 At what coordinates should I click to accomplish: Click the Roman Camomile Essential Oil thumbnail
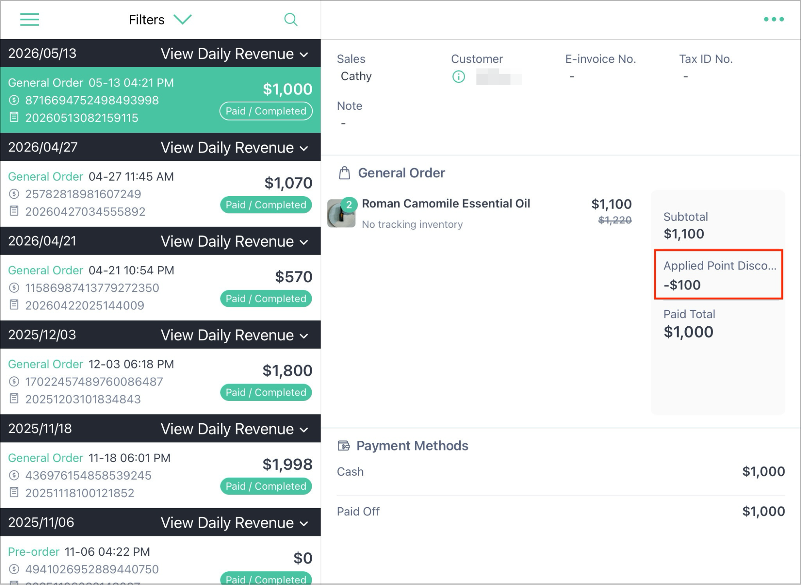click(341, 213)
